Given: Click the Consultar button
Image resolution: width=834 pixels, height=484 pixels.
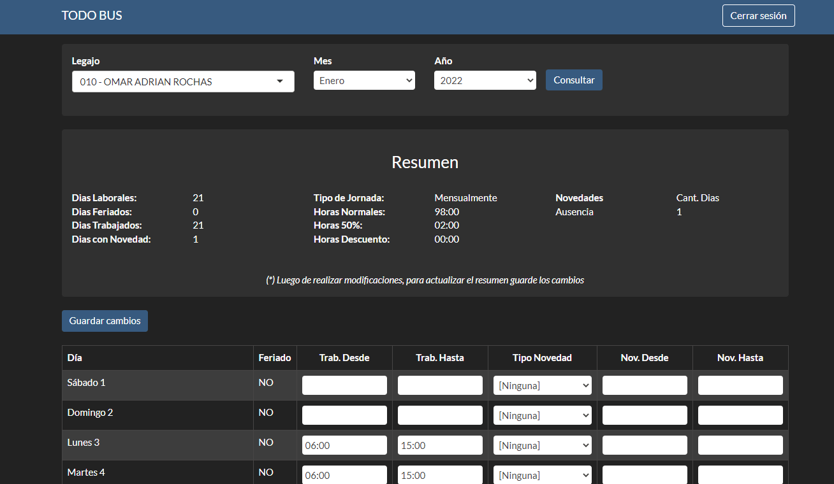Looking at the screenshot, I should [574, 80].
